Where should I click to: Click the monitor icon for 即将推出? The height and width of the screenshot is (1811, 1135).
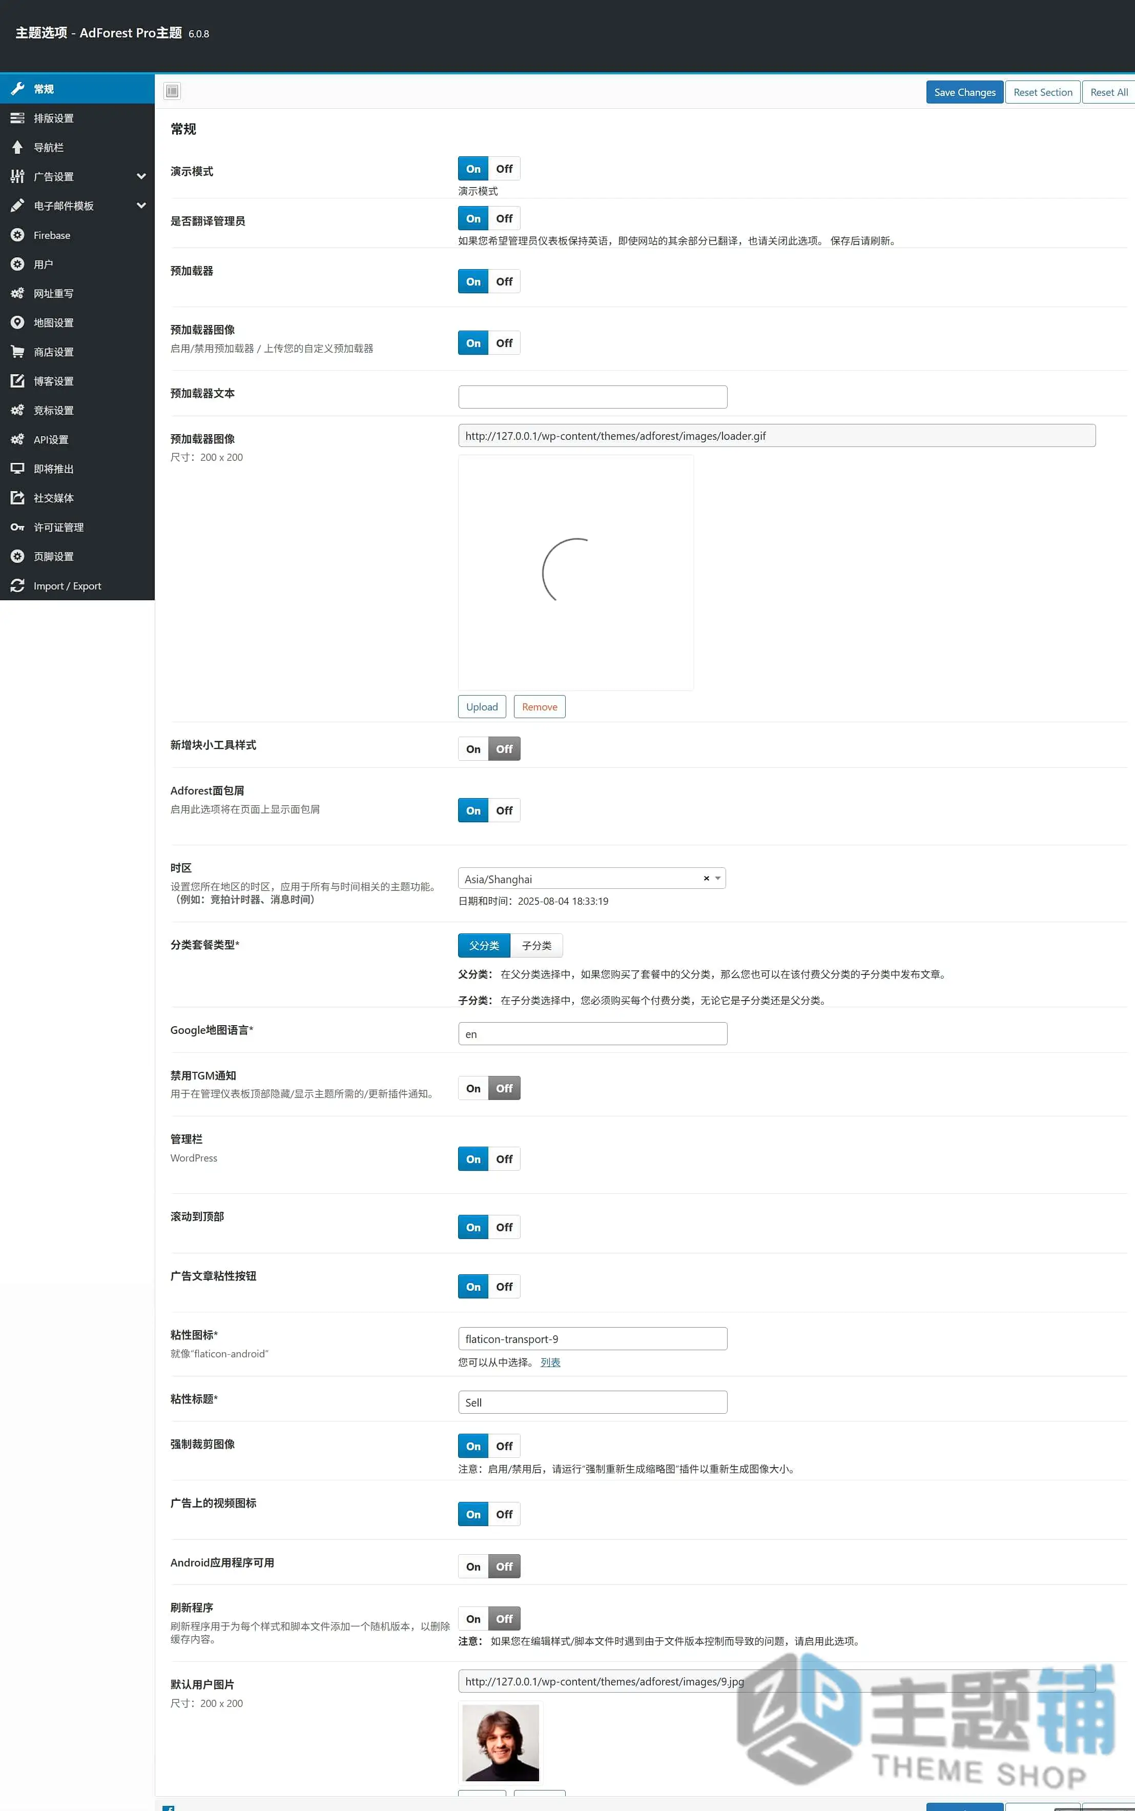pos(17,469)
